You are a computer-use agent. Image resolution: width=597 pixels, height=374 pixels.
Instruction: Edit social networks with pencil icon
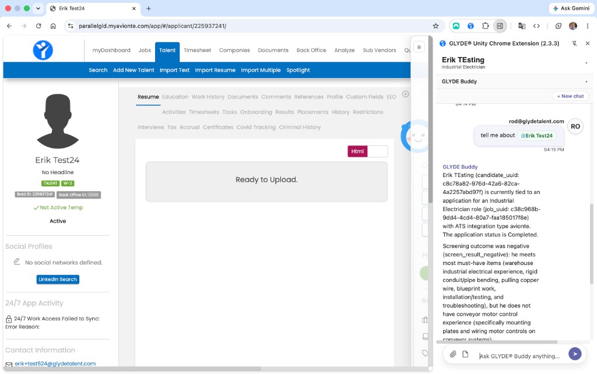point(17,262)
